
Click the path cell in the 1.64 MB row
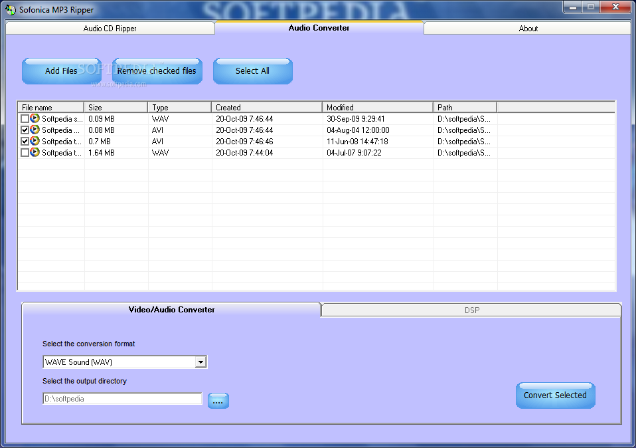point(464,153)
